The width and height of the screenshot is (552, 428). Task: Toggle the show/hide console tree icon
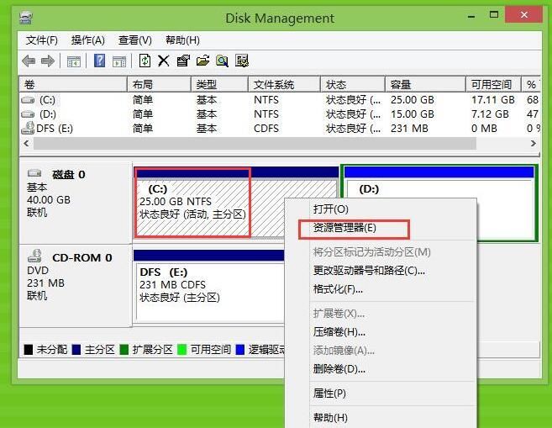coord(74,61)
